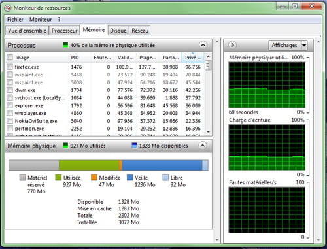
Task: Click the Installée 3072 Mo value
Action: click(x=129, y=222)
